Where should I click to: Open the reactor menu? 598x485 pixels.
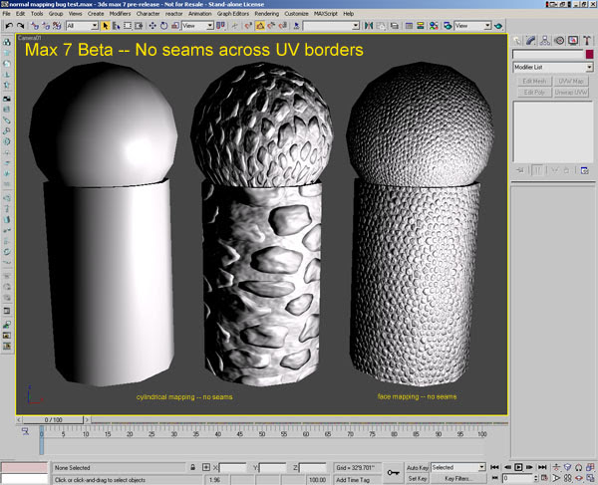coord(173,13)
